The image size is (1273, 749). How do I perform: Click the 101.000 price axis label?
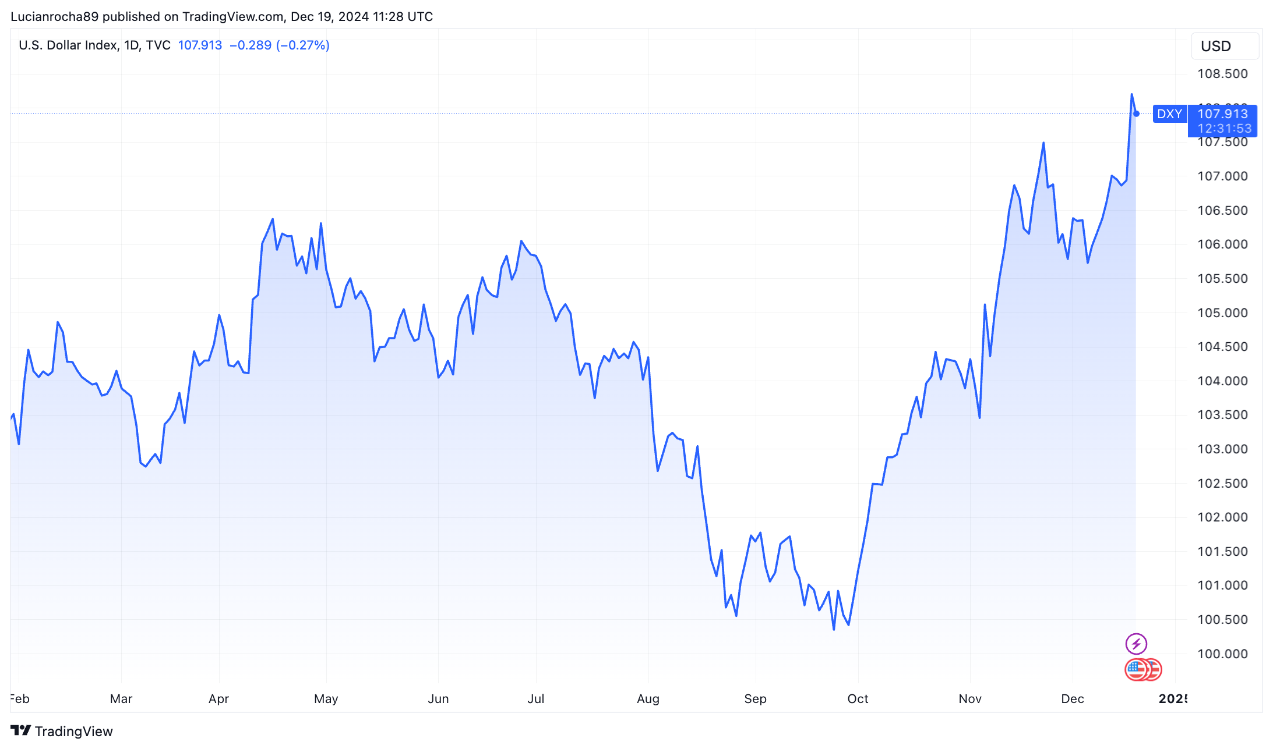click(x=1222, y=585)
